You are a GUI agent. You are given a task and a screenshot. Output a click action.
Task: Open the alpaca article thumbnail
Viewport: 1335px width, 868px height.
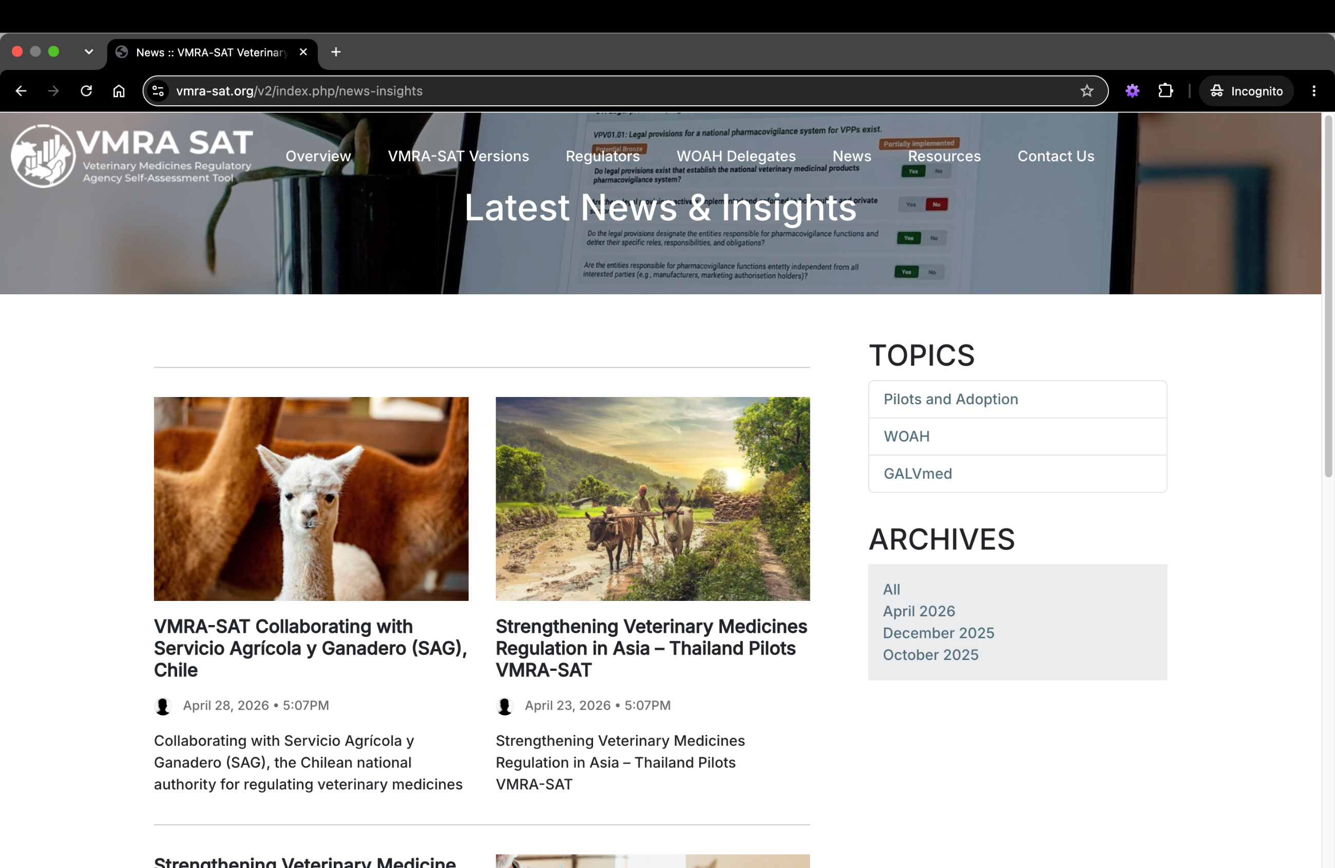click(x=311, y=499)
